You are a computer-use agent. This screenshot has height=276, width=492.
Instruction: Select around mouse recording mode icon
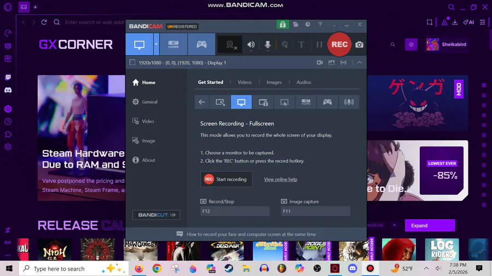(284, 102)
